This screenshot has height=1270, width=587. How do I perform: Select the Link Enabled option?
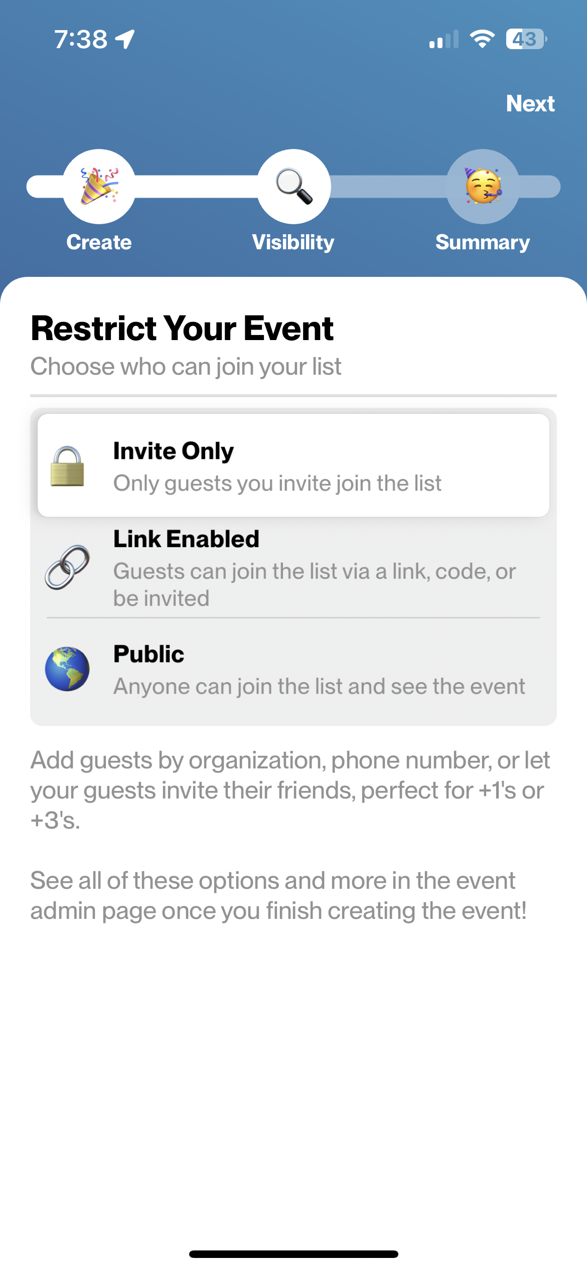point(293,567)
